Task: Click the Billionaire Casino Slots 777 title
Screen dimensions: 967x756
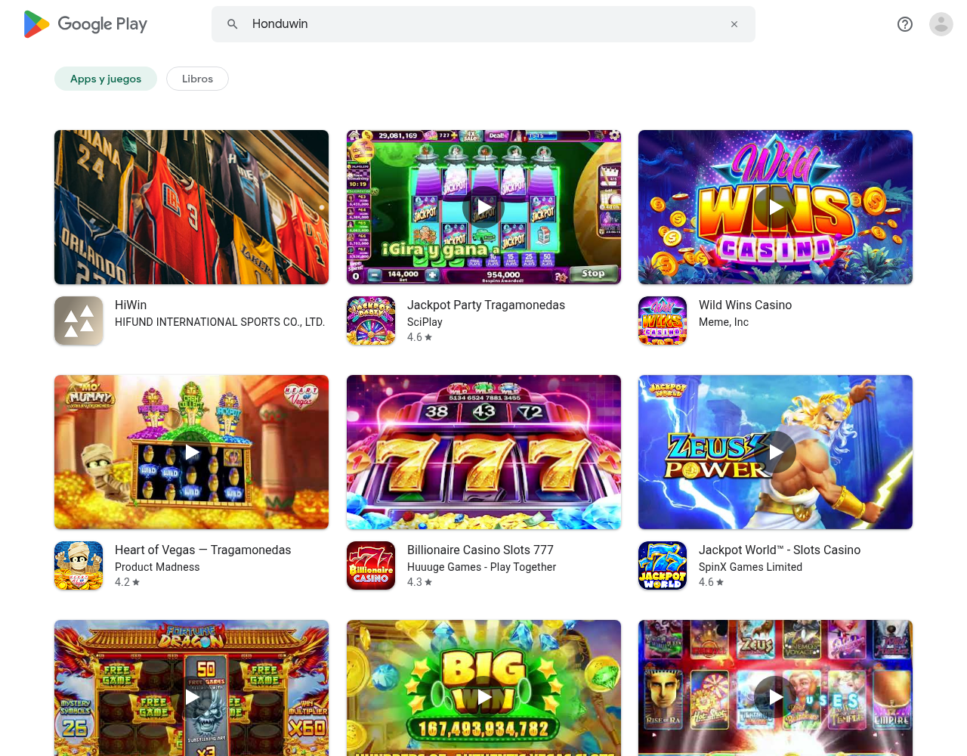Action: click(480, 550)
